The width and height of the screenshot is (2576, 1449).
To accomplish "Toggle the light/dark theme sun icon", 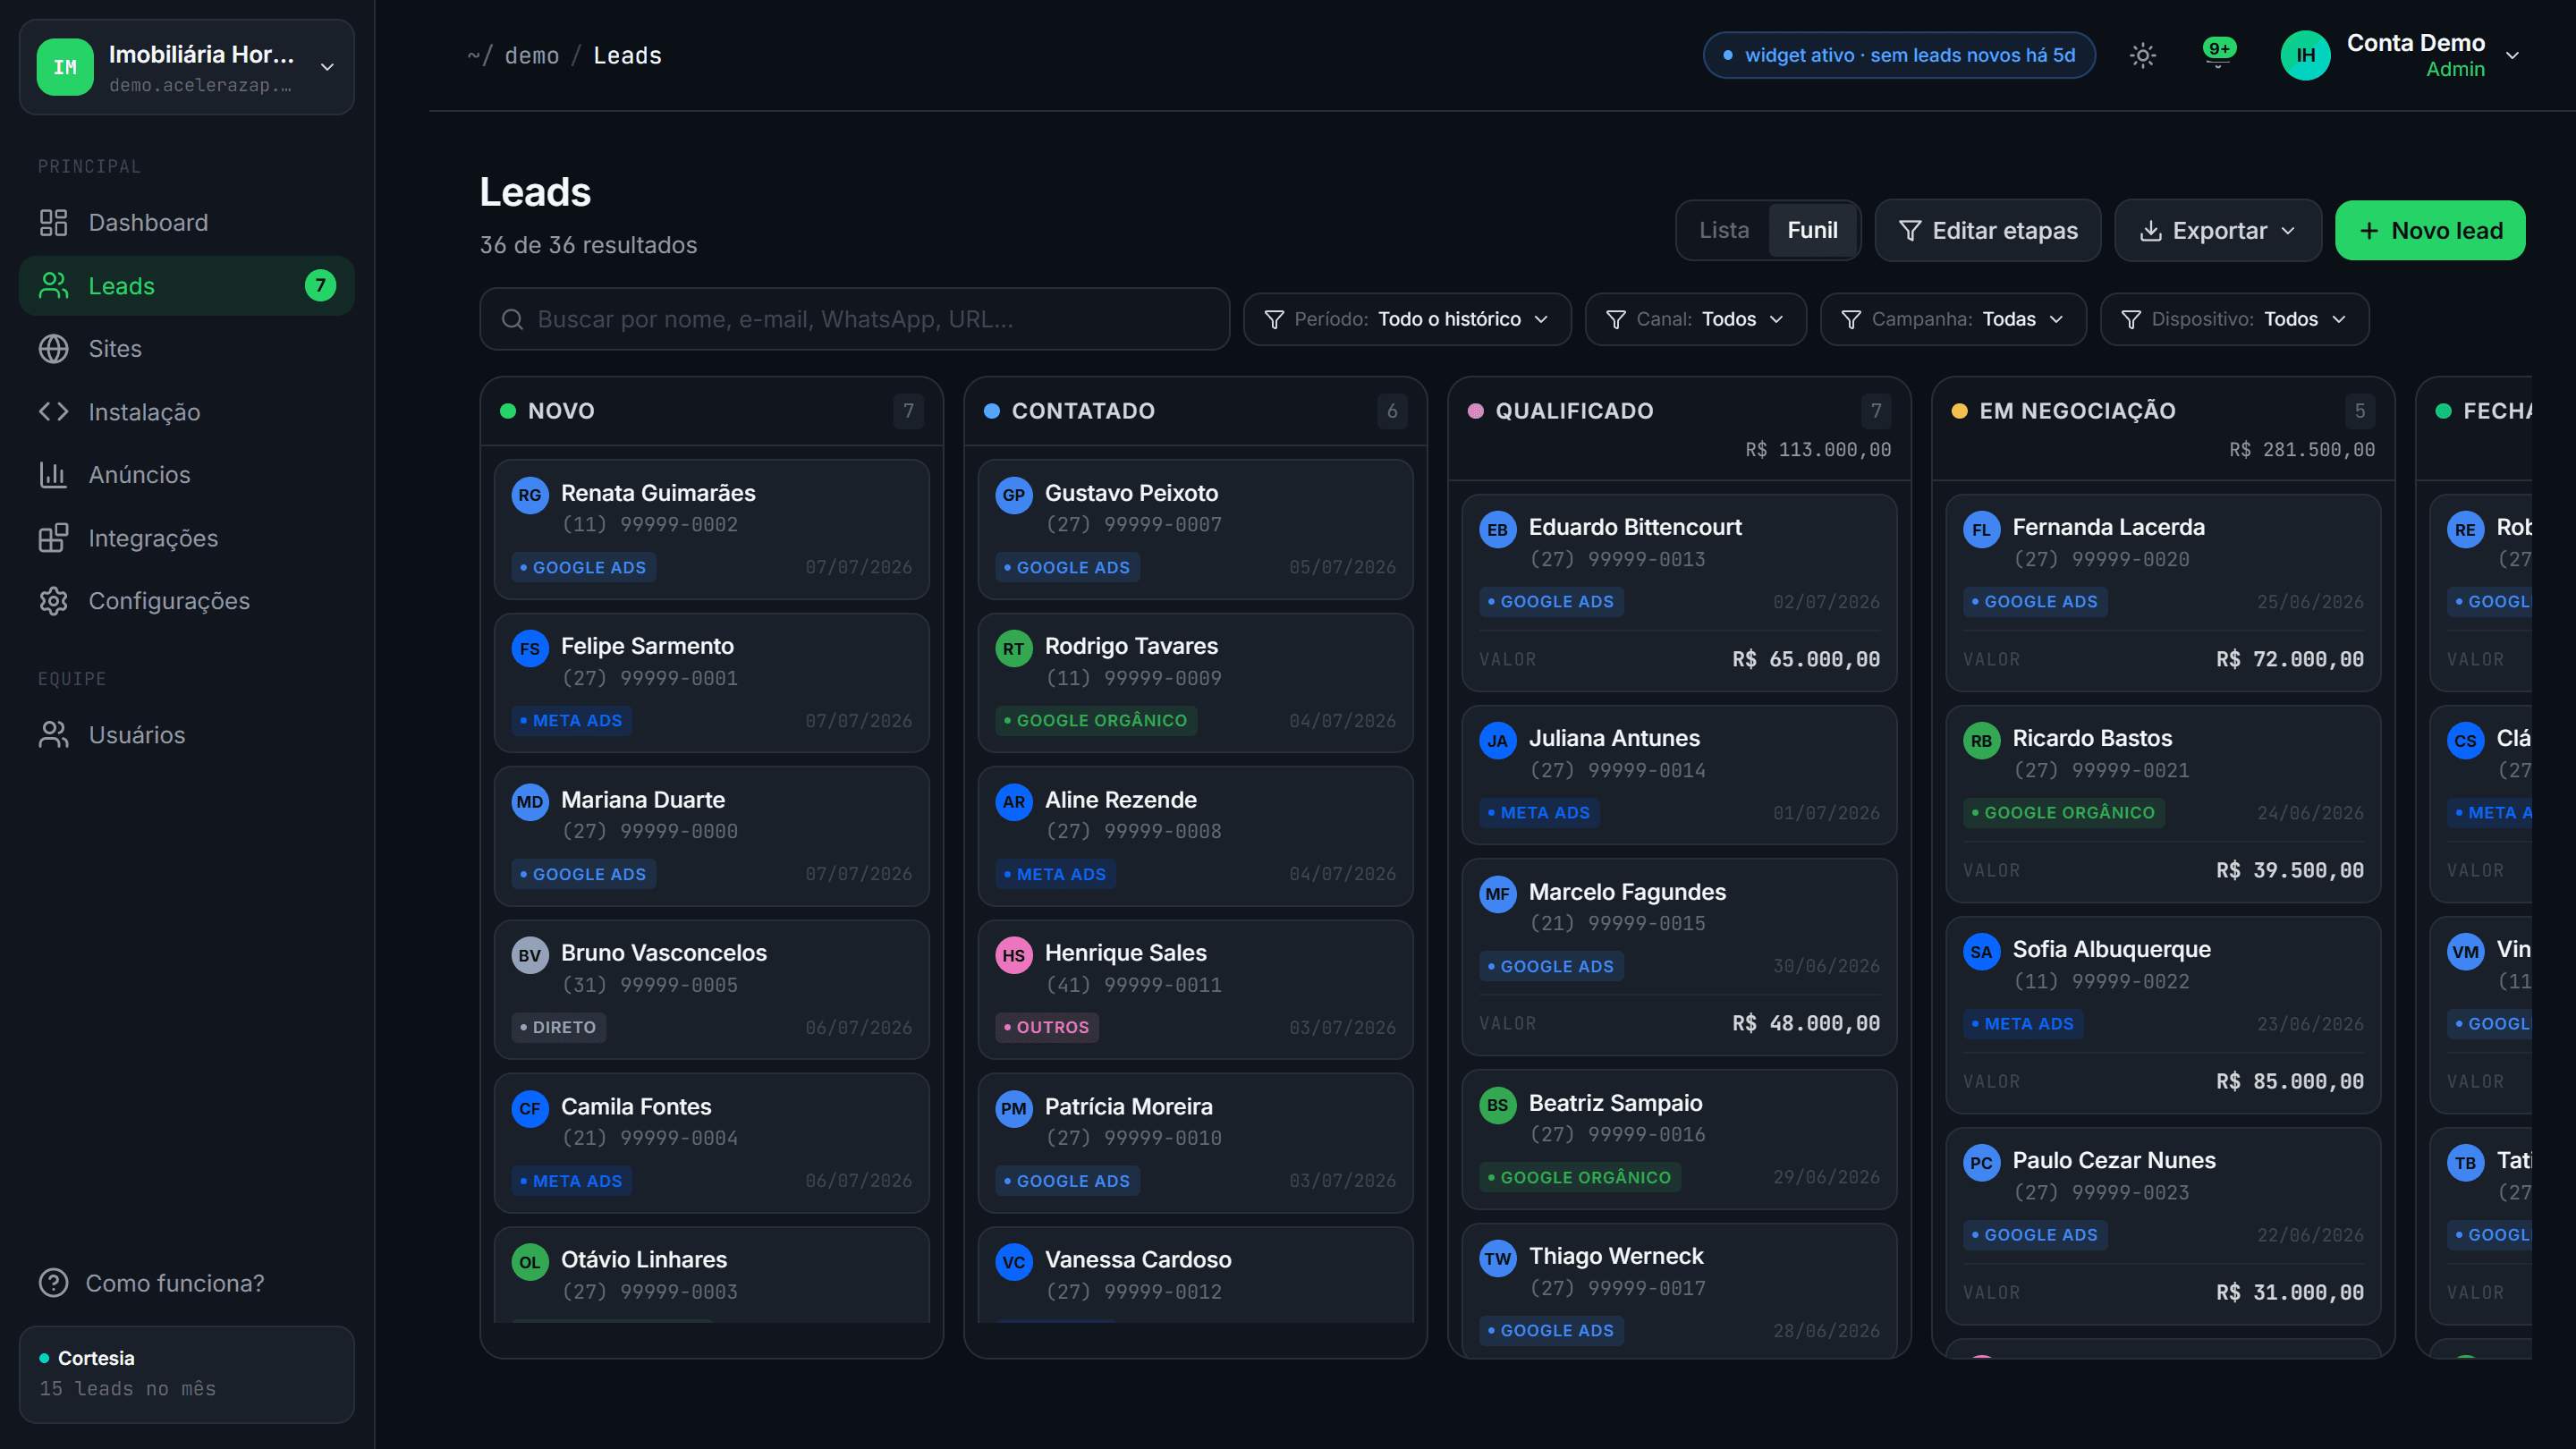I will 2142,55.
